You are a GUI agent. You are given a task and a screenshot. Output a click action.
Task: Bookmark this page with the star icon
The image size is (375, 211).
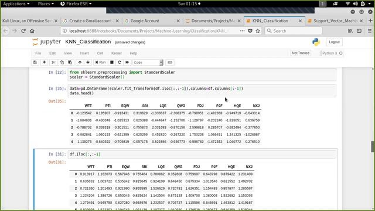point(258,31)
